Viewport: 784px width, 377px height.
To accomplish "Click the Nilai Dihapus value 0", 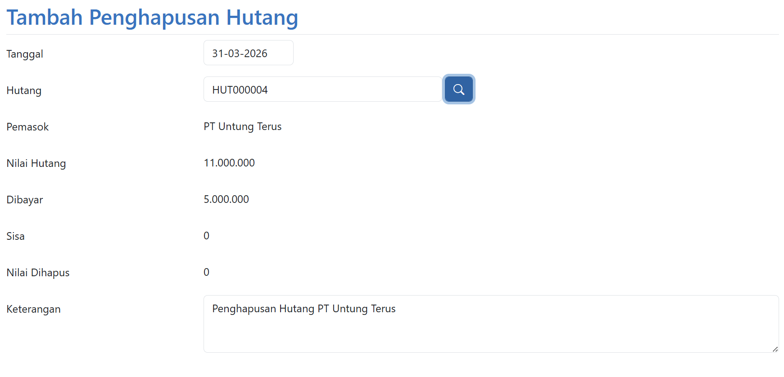I will (x=206, y=272).
